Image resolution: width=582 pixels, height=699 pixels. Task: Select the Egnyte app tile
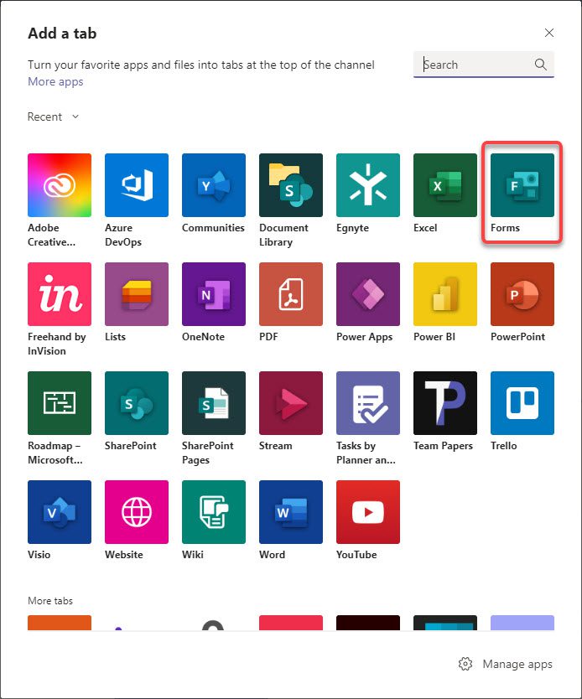pyautogui.click(x=367, y=185)
